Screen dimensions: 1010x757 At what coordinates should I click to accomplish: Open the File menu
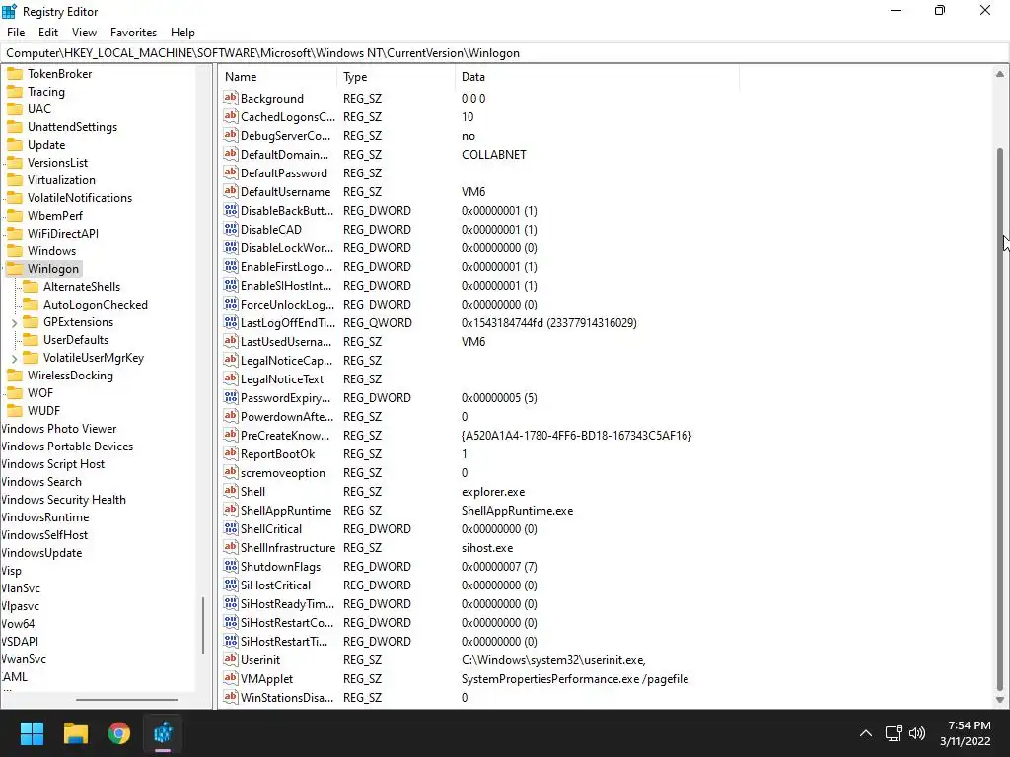pos(16,33)
